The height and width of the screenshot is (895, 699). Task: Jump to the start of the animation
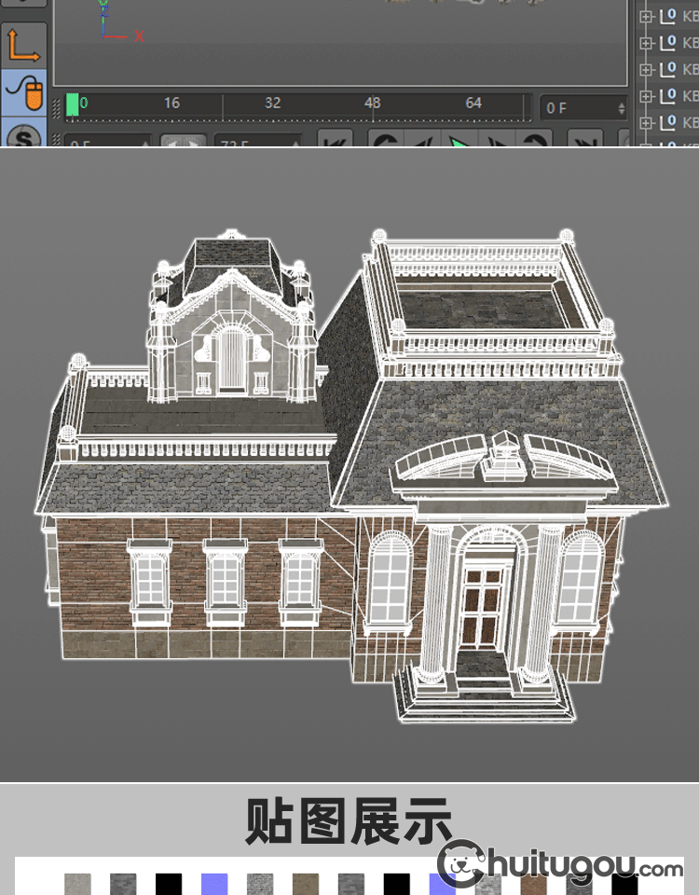[335, 141]
